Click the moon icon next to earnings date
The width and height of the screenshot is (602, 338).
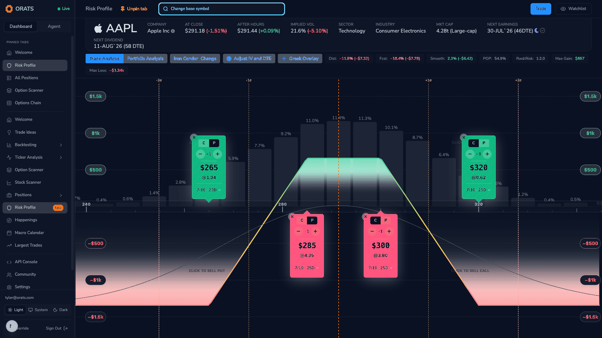(x=536, y=31)
